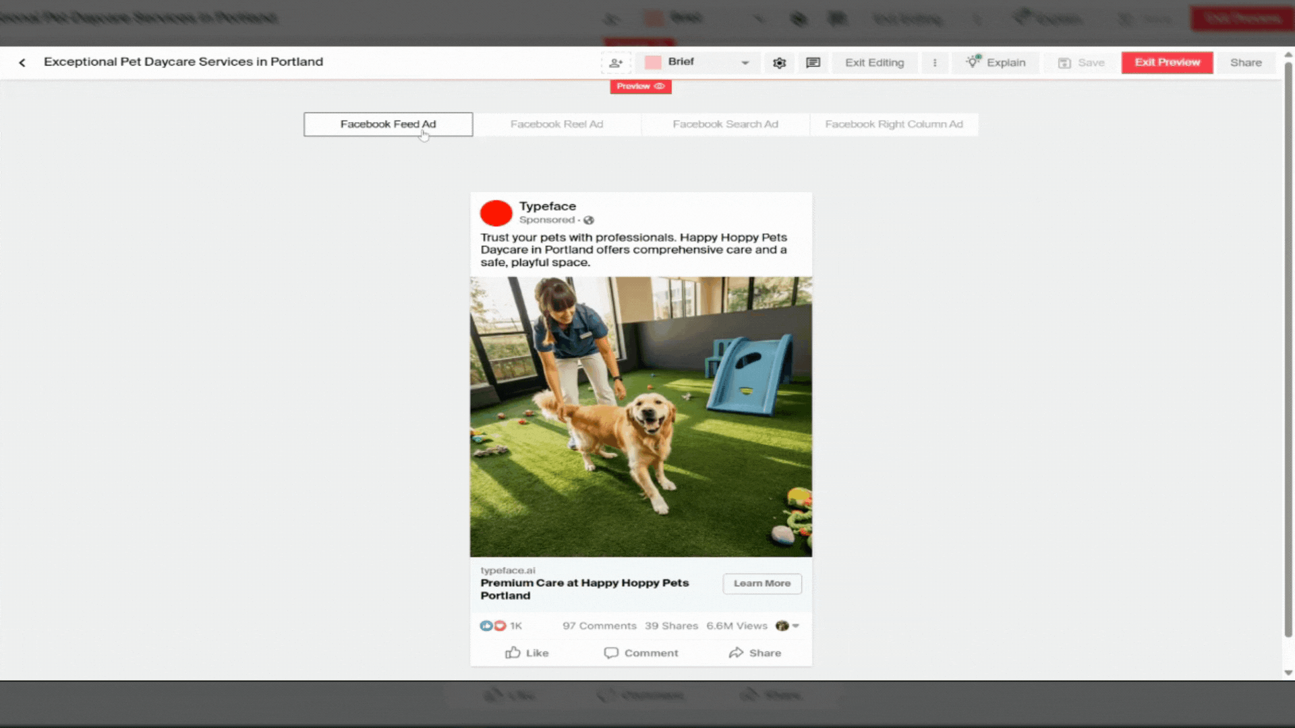Viewport: 1295px width, 728px height.
Task: Select the Explain lightbulb icon
Action: coord(972,62)
